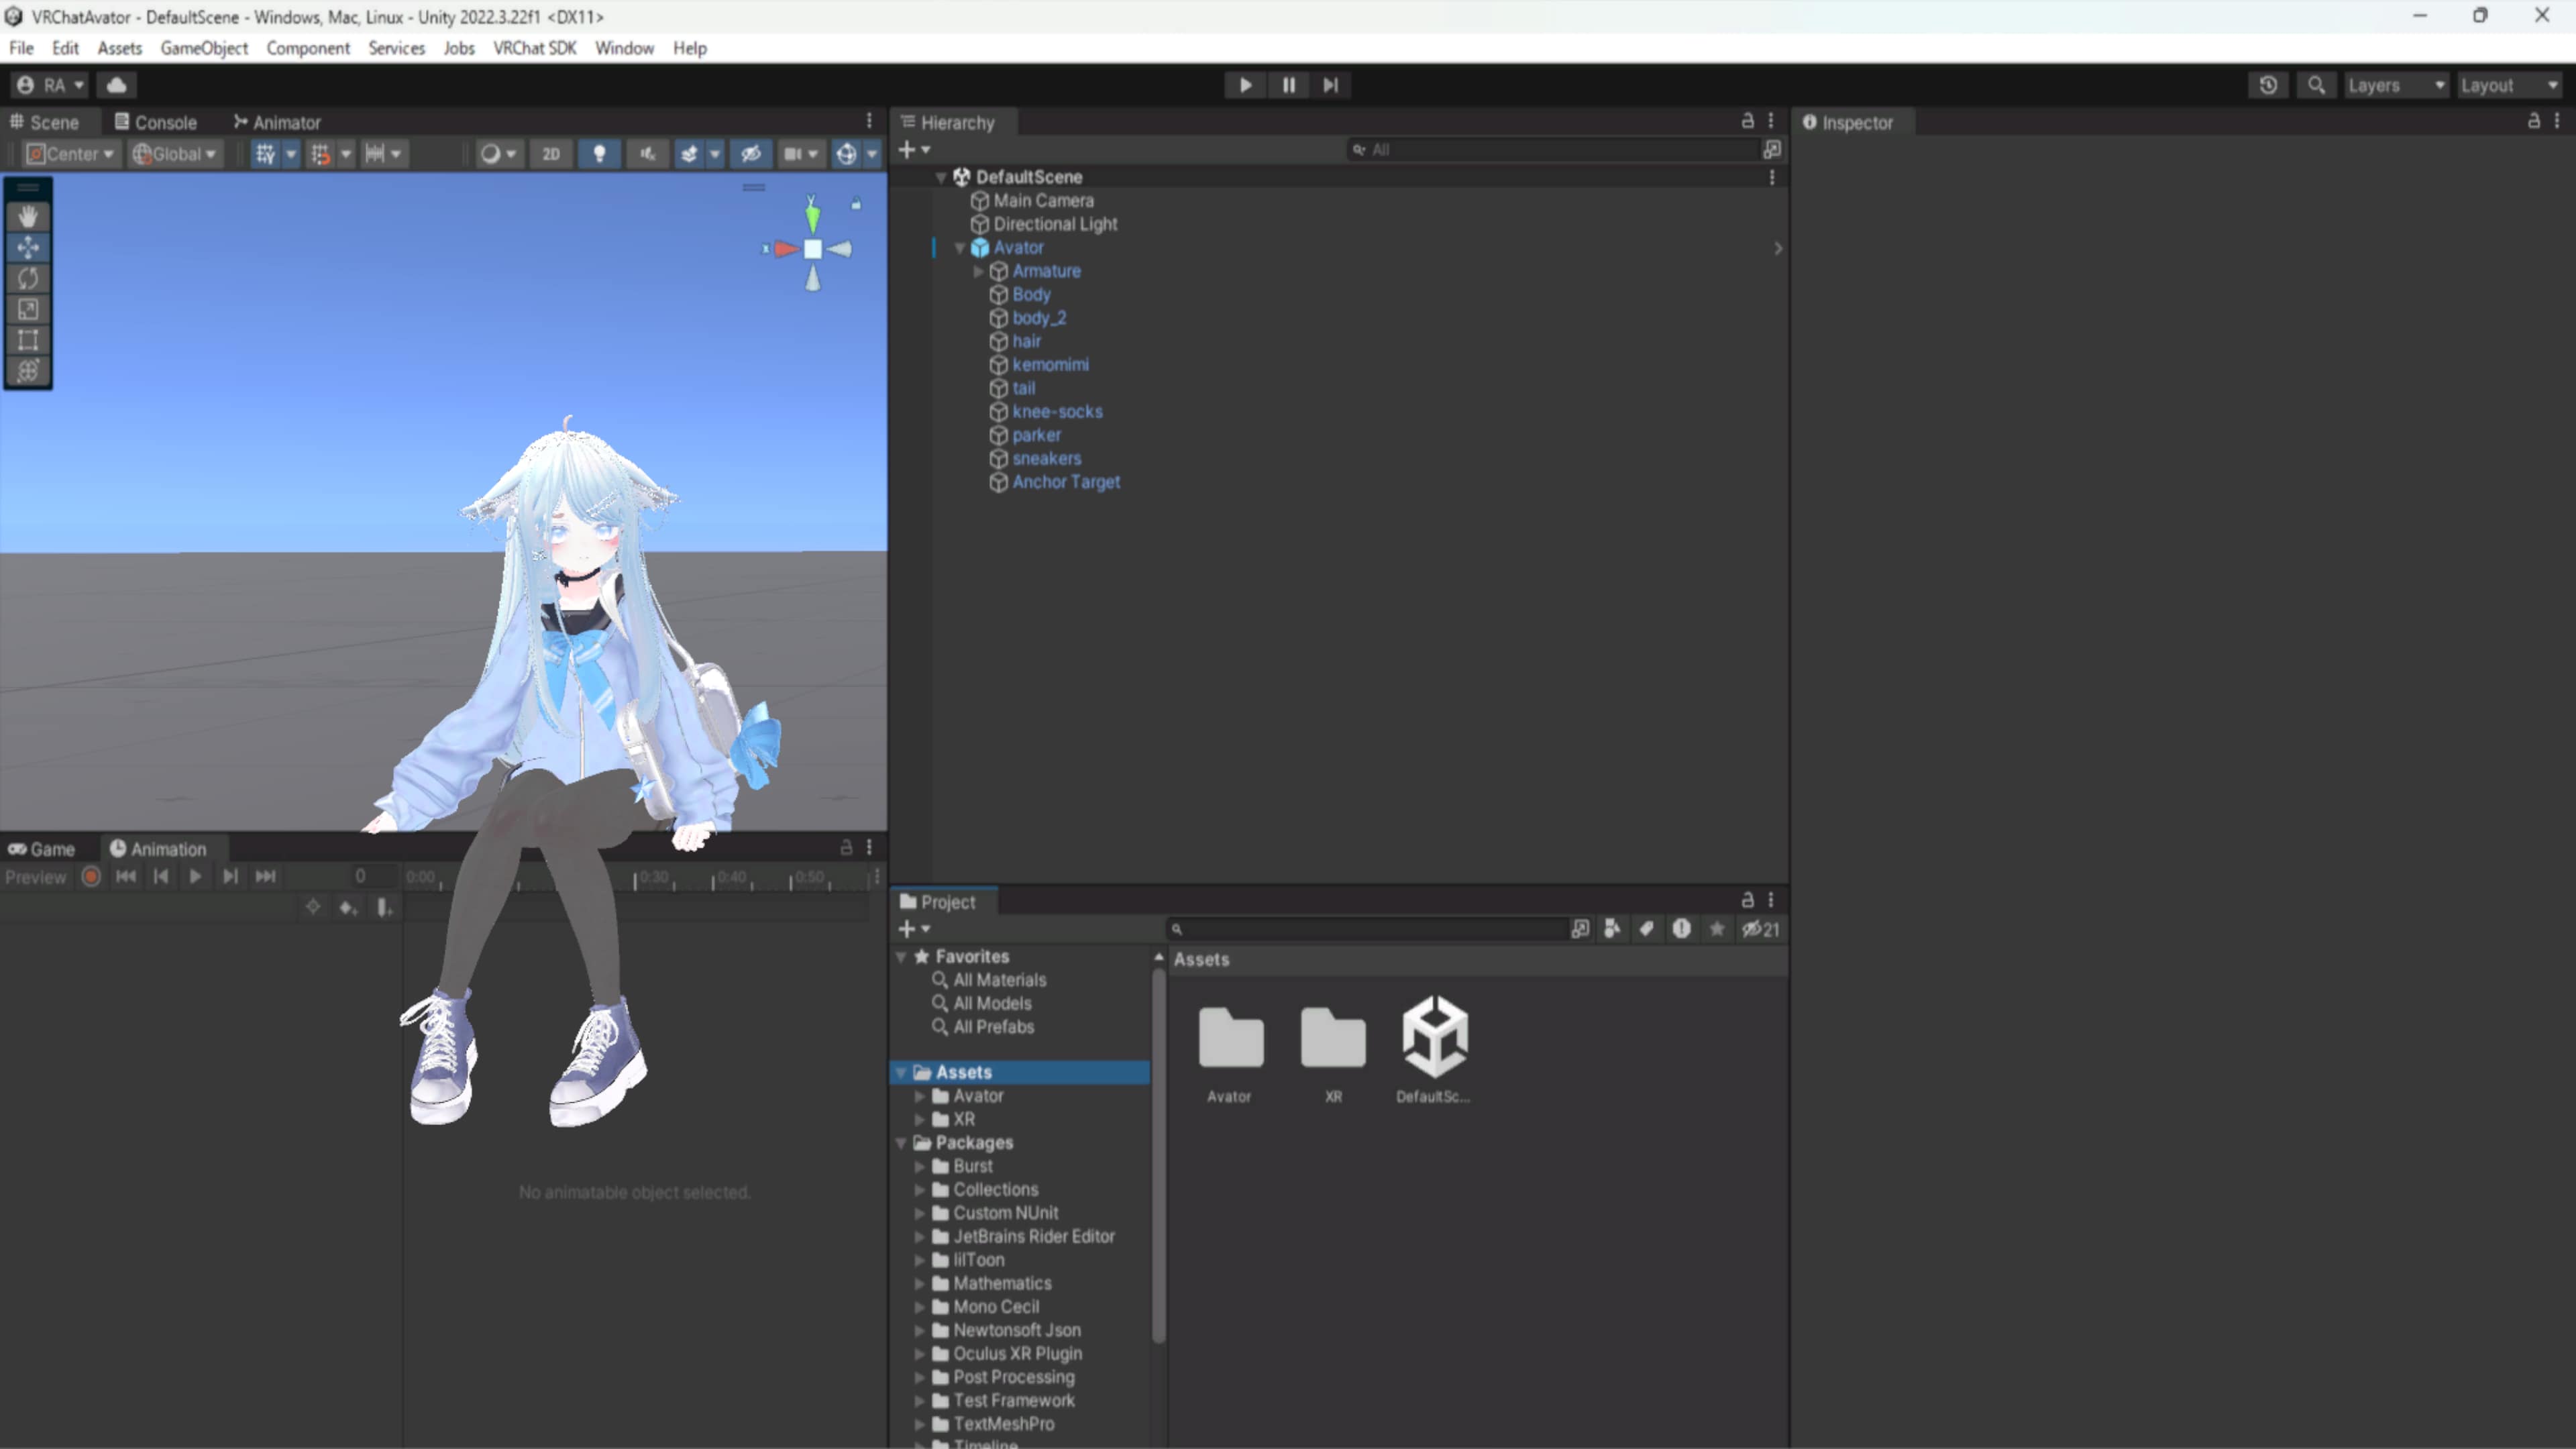This screenshot has height=1449, width=2576.
Task: Open the Scene draw mode dropdown
Action: 497,154
